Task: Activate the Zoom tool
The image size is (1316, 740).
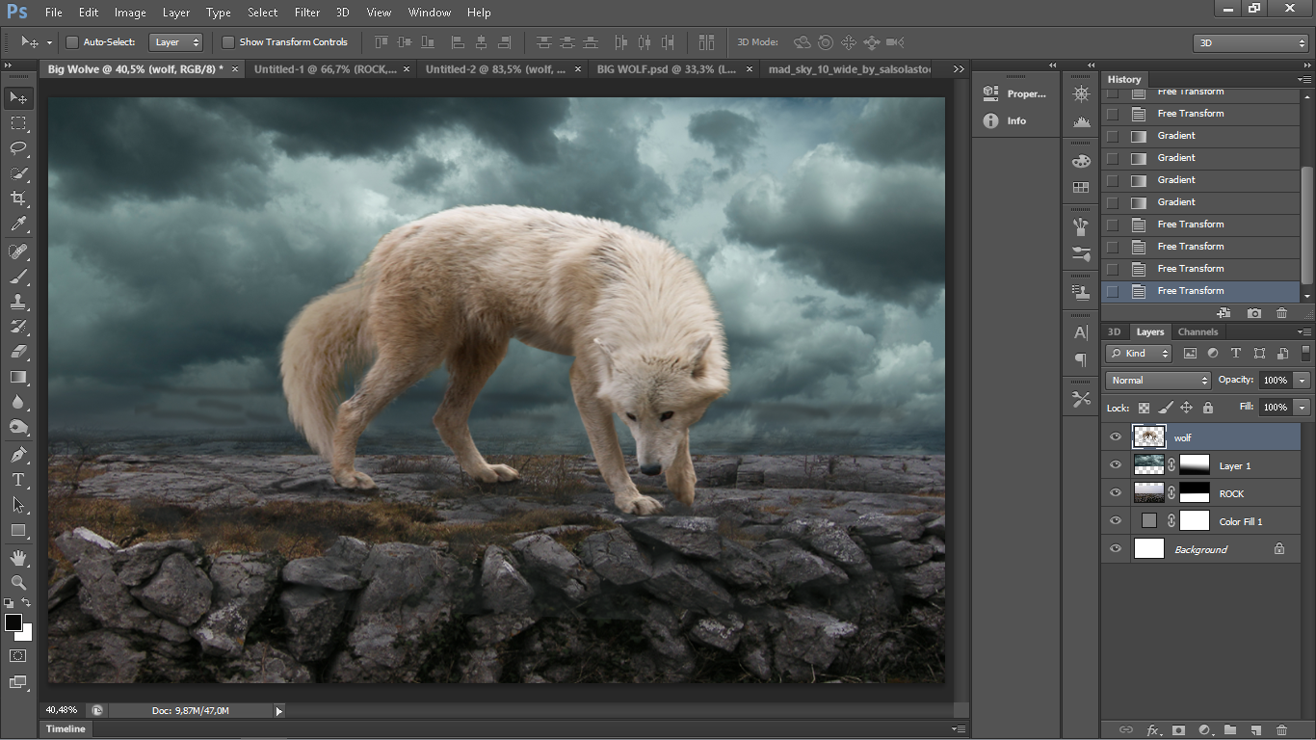Action: click(18, 583)
